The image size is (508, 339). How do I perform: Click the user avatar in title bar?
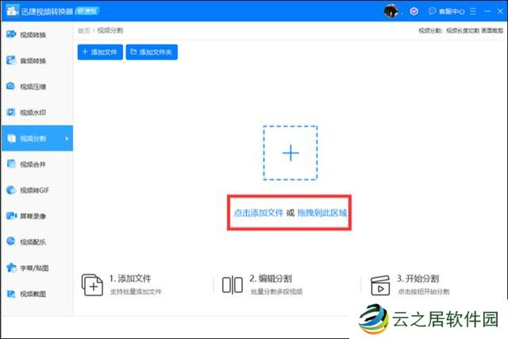391,11
